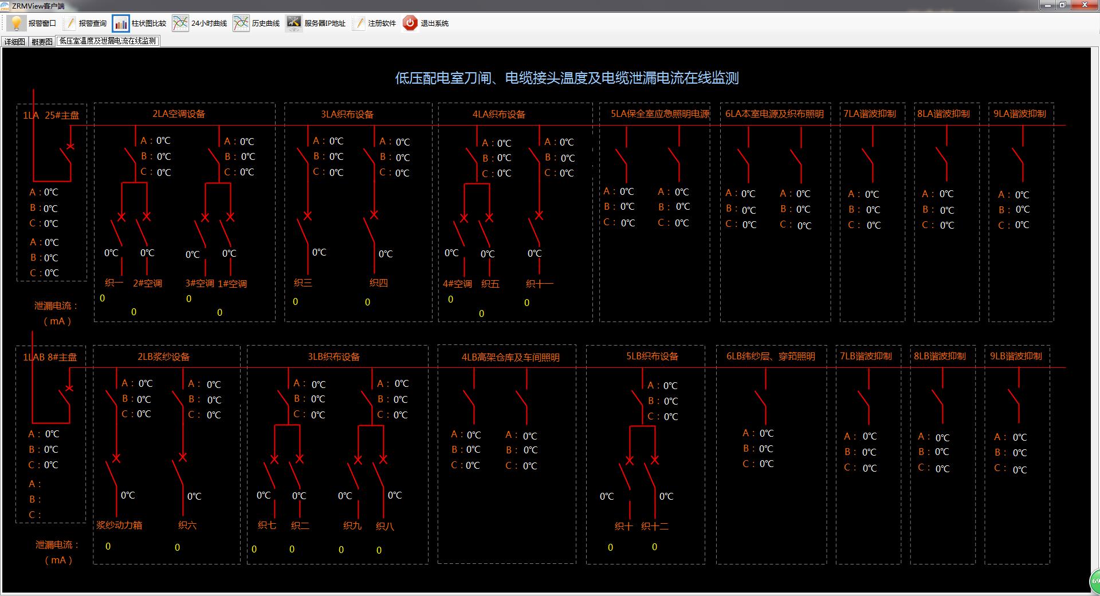Select the 4LB高架仓库及车间照明 panel title
Viewport: 1100px width, 596px height.
tap(510, 358)
